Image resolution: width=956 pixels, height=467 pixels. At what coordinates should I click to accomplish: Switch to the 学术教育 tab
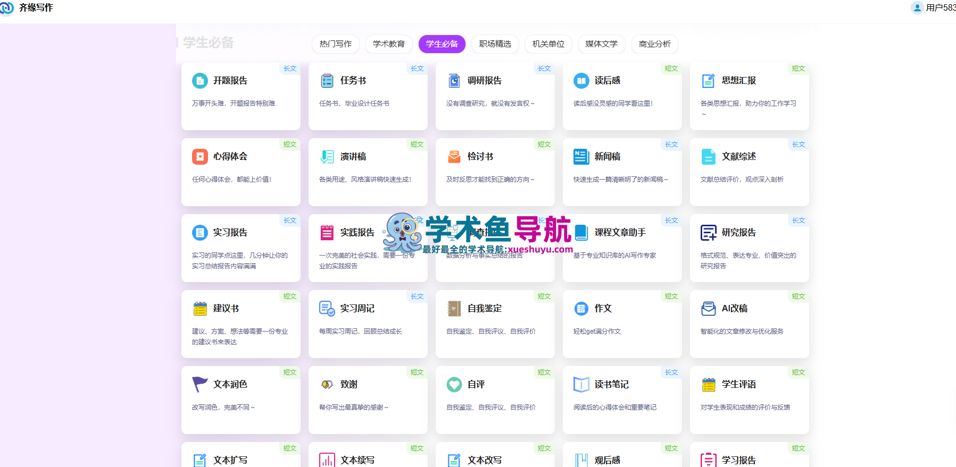389,44
